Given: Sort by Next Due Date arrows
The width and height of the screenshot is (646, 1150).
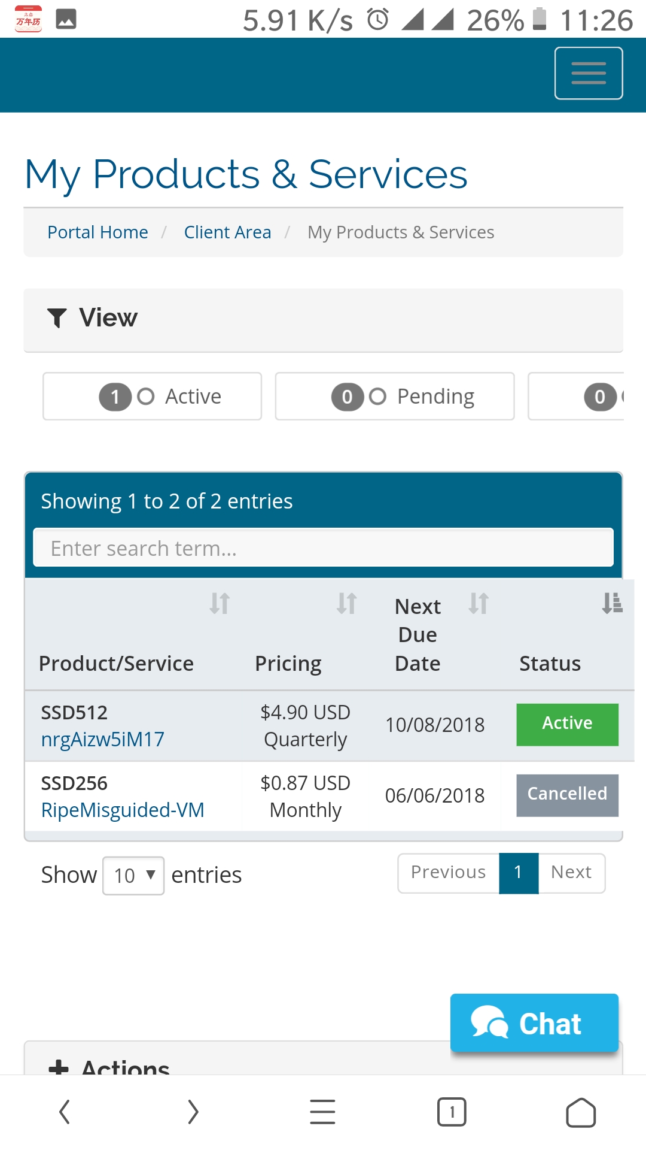Looking at the screenshot, I should click(479, 603).
